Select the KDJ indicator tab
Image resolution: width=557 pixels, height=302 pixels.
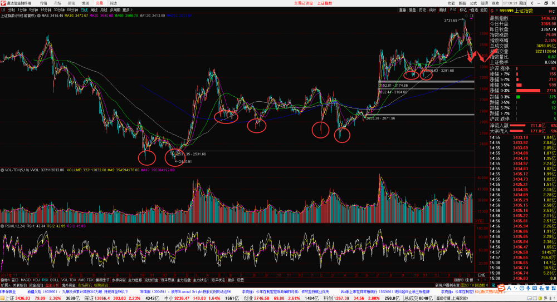(x=36, y=280)
